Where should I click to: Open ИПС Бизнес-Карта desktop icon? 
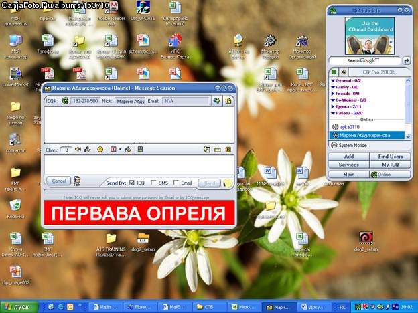(x=175, y=46)
